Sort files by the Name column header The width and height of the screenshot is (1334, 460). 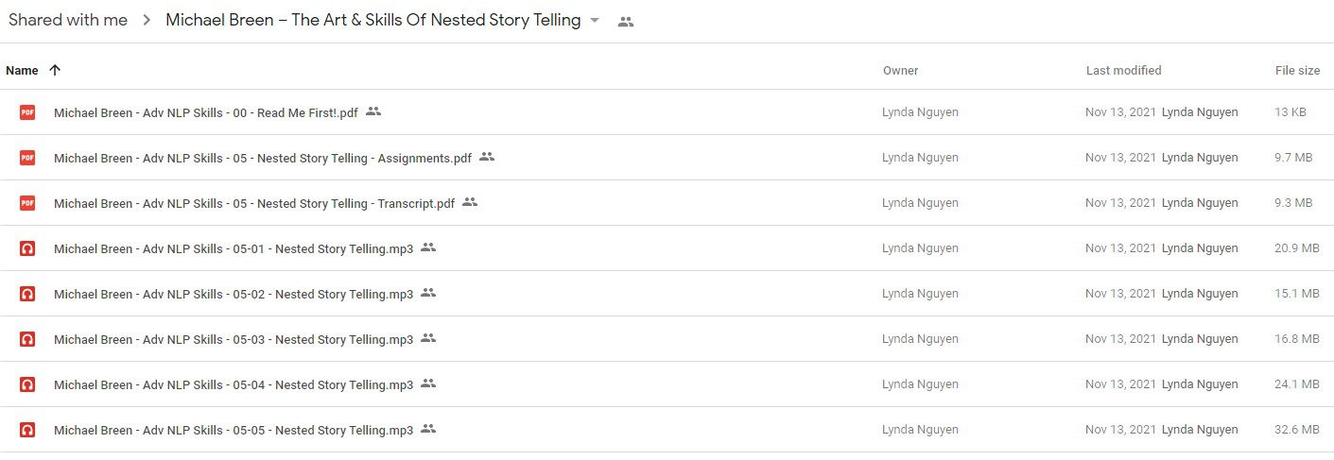click(22, 70)
